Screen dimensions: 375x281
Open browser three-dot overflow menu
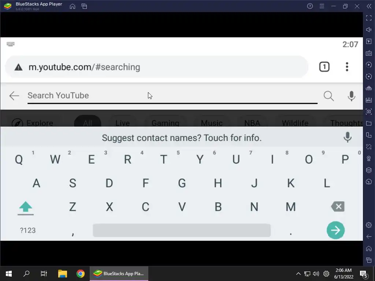[347, 67]
